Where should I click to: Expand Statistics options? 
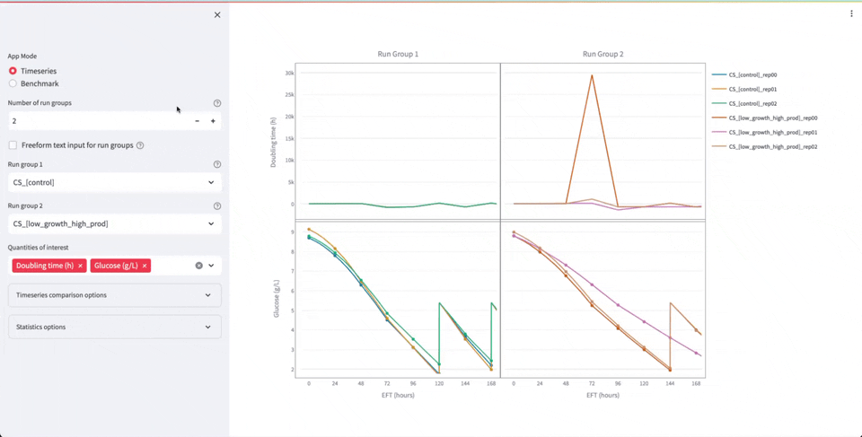point(115,327)
